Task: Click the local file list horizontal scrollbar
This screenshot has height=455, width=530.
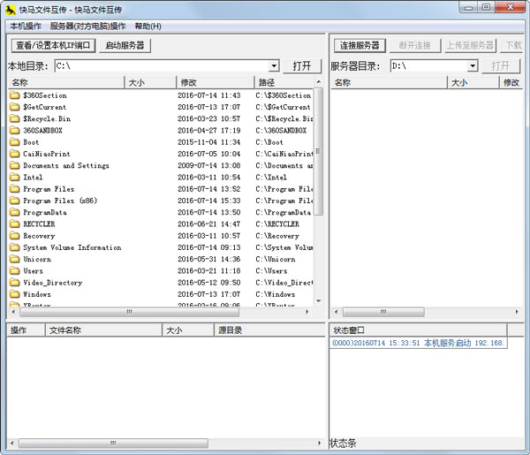Action: click(159, 312)
